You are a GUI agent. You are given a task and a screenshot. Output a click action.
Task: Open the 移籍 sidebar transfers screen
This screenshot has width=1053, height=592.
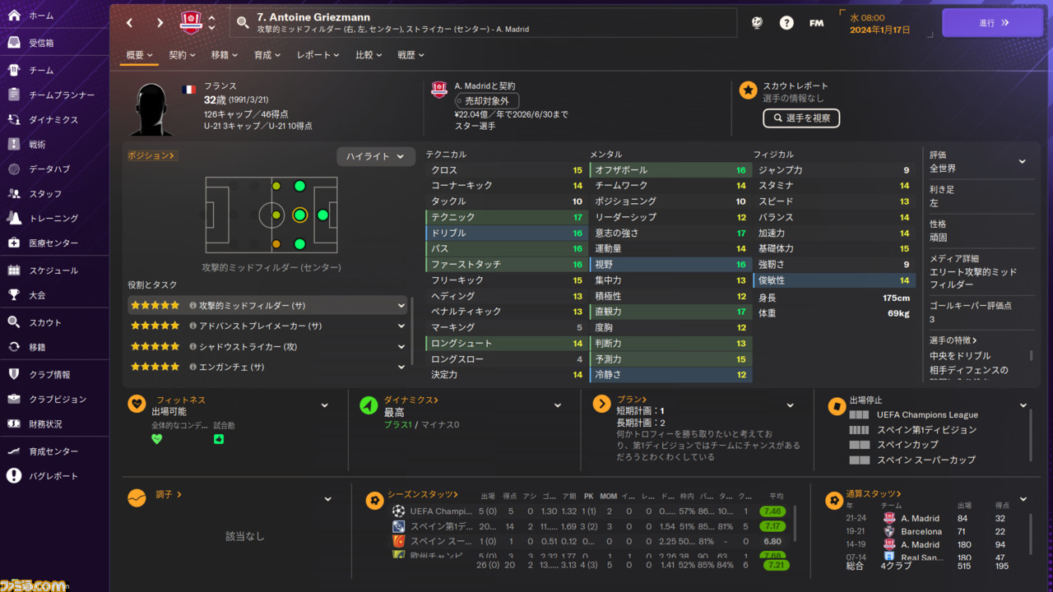click(54, 347)
